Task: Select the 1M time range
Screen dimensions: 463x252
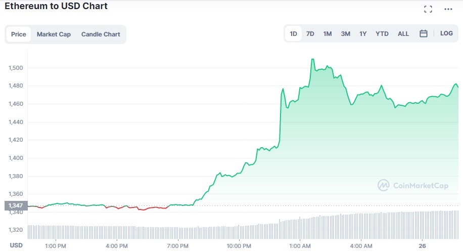Action: pos(328,34)
